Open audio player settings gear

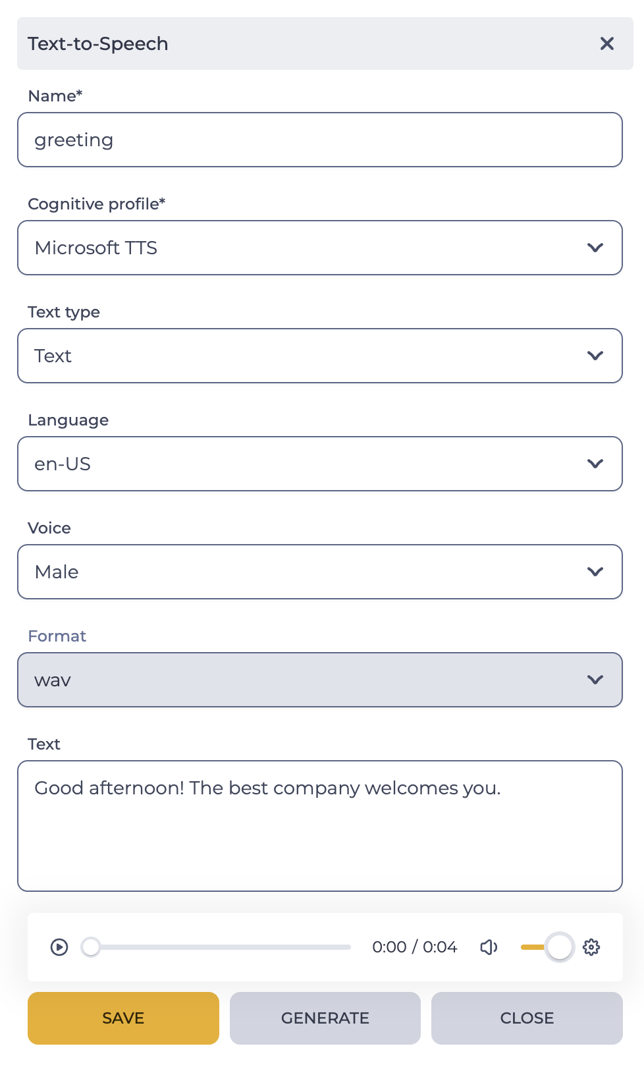[591, 947]
